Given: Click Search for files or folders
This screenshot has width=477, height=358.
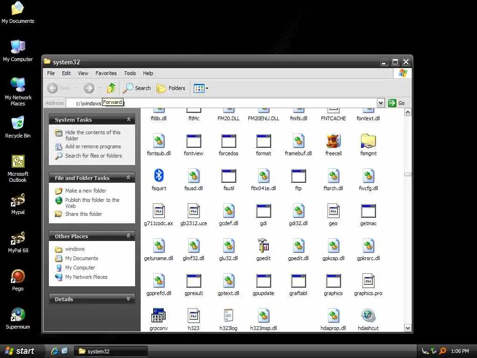Looking at the screenshot, I should [93, 156].
